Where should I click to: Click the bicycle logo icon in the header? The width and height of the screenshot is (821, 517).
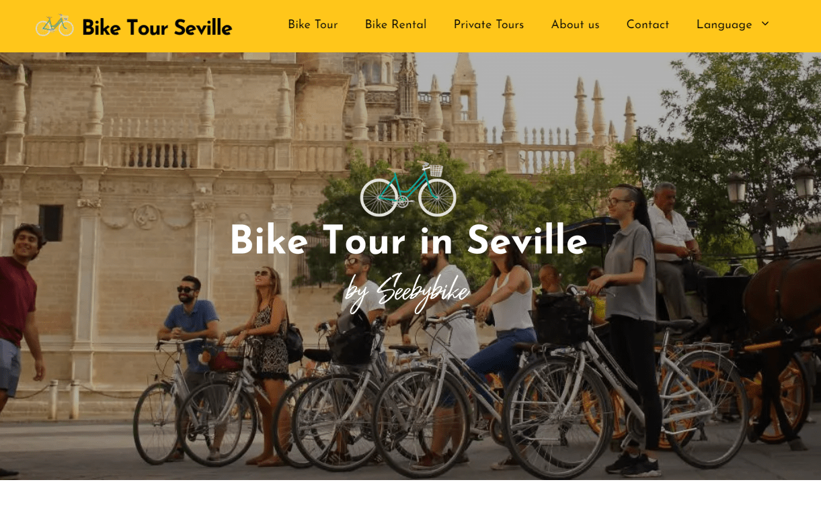(x=54, y=26)
